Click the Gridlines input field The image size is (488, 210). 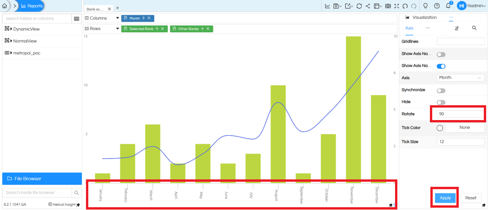461,41
